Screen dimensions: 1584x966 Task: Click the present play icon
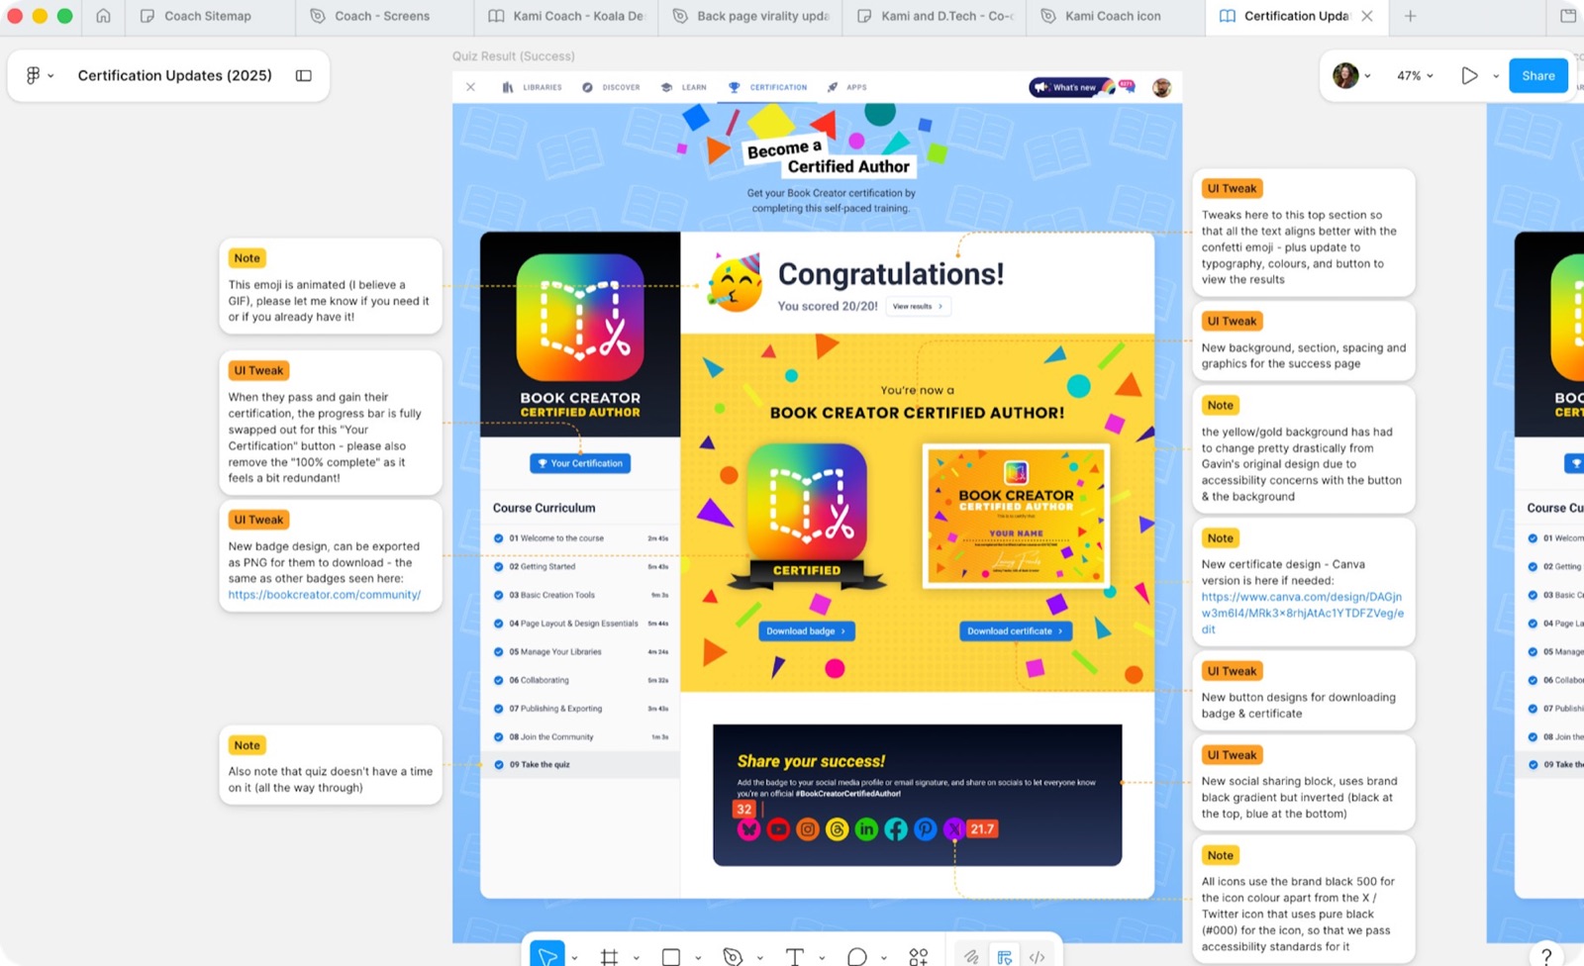coord(1469,75)
